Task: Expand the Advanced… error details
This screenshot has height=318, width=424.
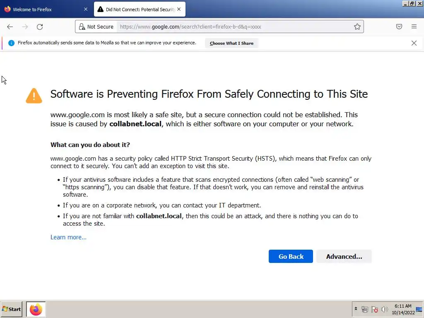Action: click(344, 256)
